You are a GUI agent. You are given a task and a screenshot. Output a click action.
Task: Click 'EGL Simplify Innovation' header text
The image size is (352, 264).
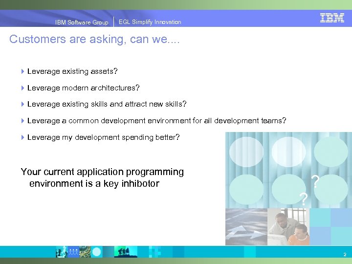click(x=150, y=22)
